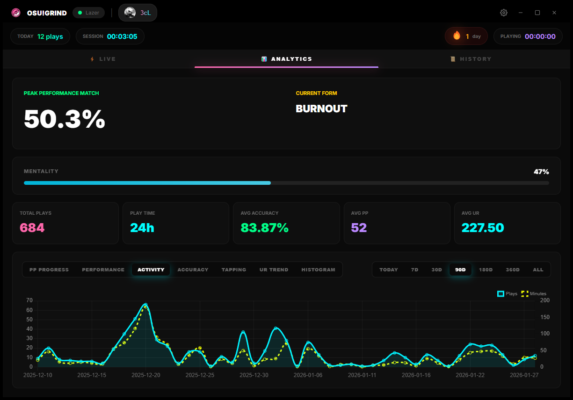Open Settings via the gear icon
The height and width of the screenshot is (400, 573).
click(504, 13)
